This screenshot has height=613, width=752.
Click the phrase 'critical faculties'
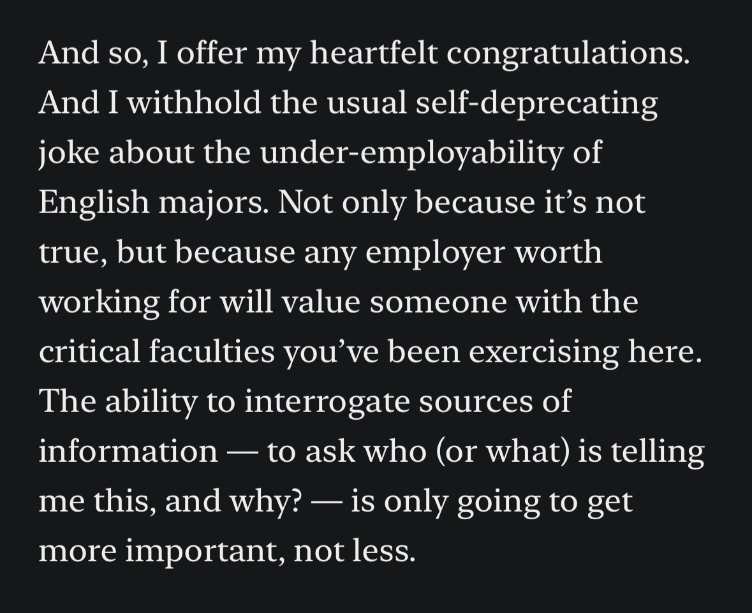pyautogui.click(x=156, y=351)
